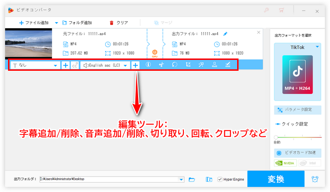Viewport: 330px width, 192px height.
Task: Open the watermark stamp tool
Action: click(214, 65)
